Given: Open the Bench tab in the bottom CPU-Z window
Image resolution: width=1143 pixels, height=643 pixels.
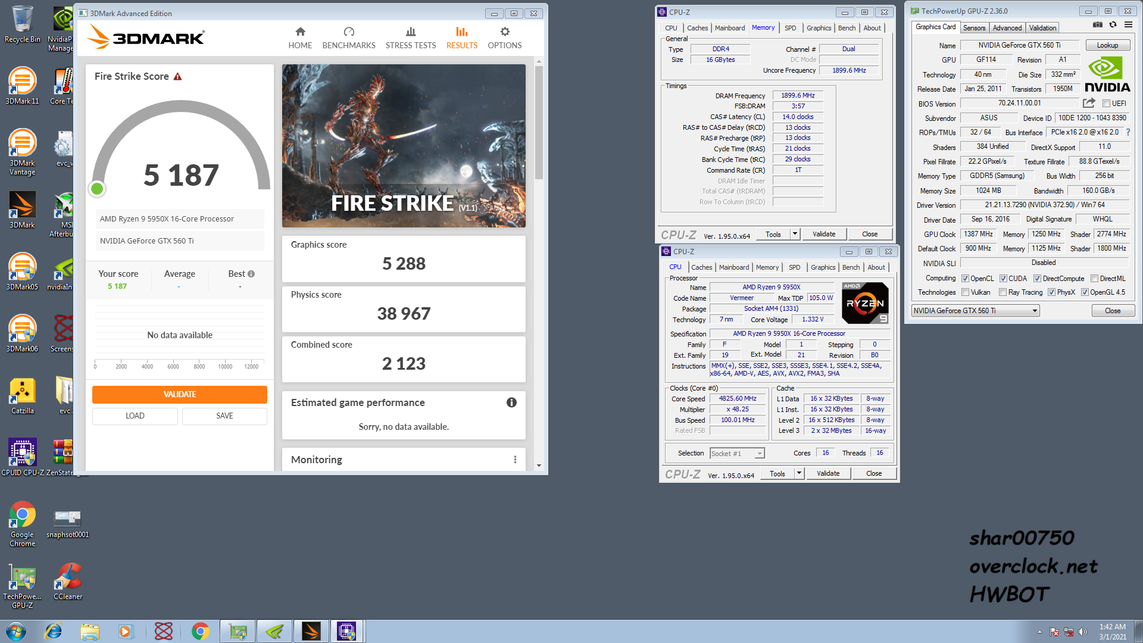Looking at the screenshot, I should pyautogui.click(x=851, y=267).
